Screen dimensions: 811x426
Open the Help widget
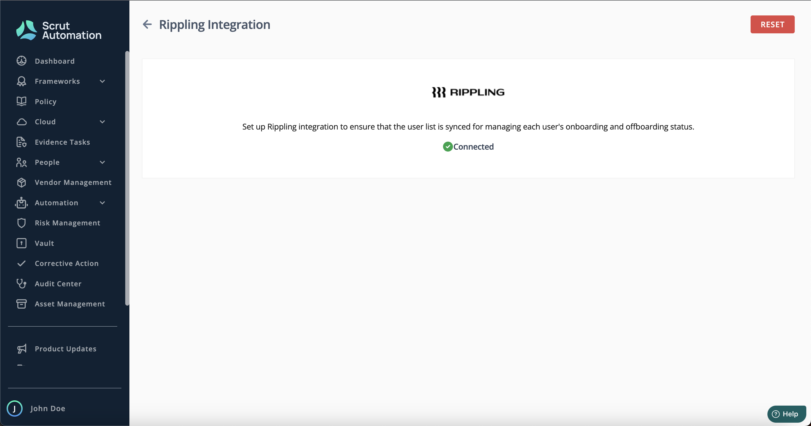click(786, 414)
